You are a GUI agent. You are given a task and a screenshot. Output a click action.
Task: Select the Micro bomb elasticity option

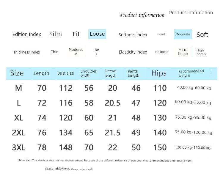click(x=183, y=52)
